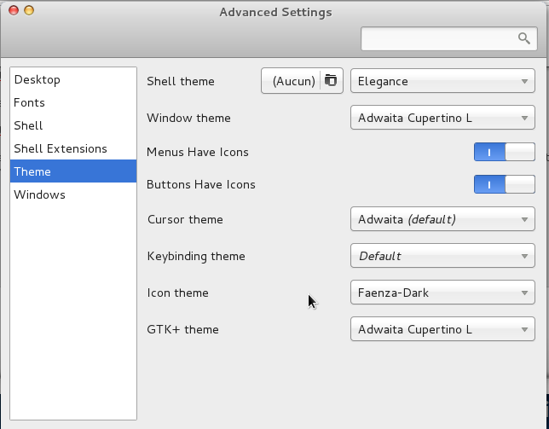
Task: Toggle the Menus Have Icons switch
Action: tap(504, 152)
